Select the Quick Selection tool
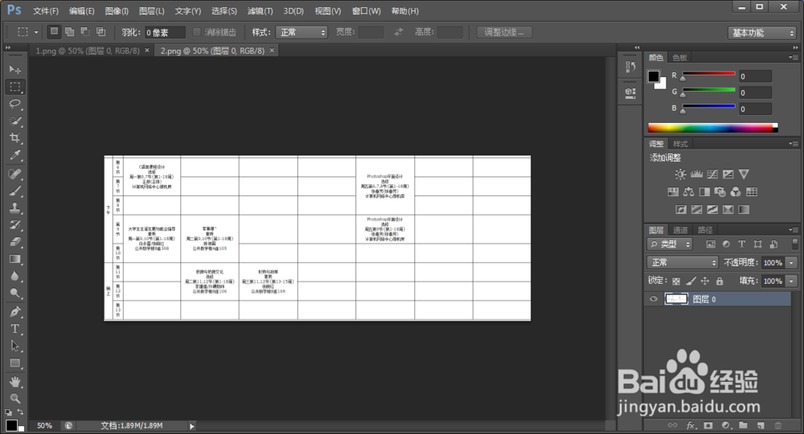 pos(14,121)
